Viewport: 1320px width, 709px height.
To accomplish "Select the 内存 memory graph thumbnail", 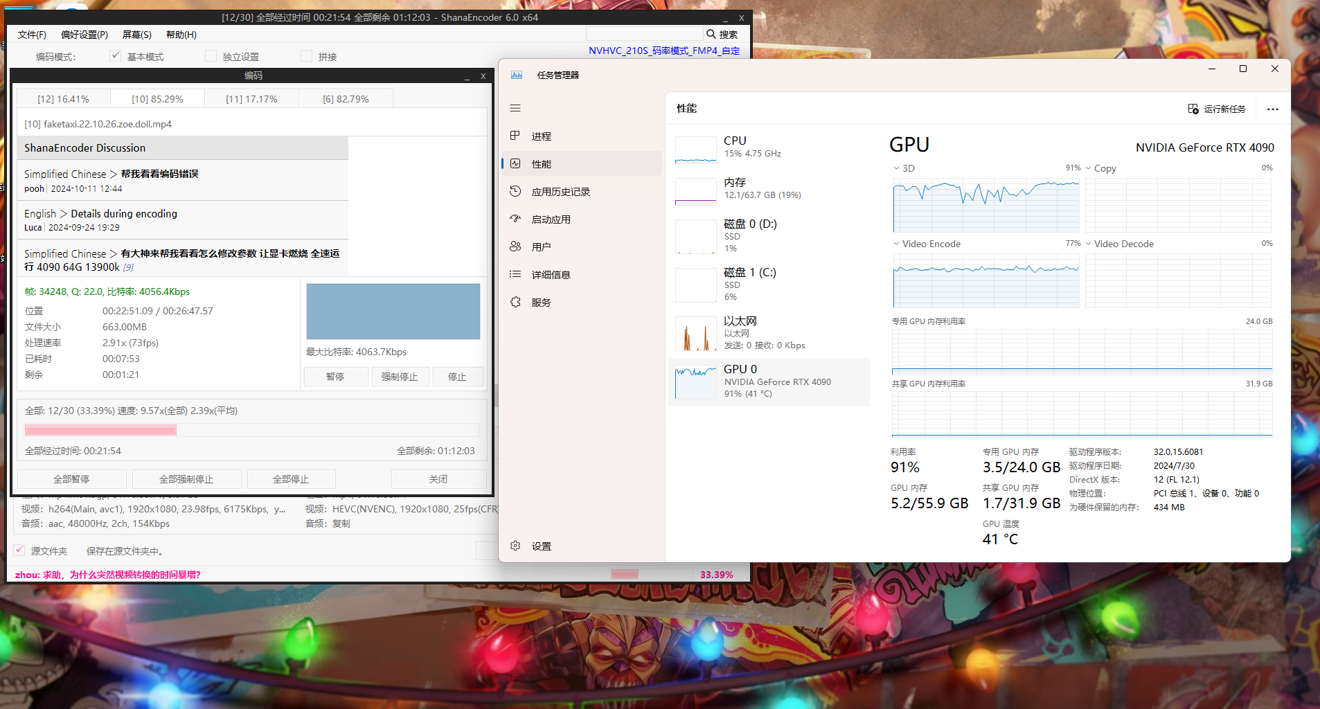I will click(x=696, y=191).
